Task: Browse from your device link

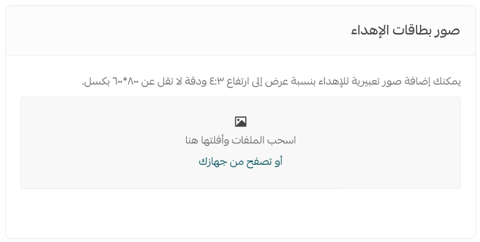Action: [x=241, y=161]
